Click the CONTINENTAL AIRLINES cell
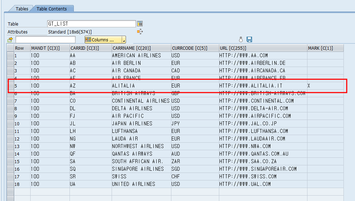 (141, 101)
